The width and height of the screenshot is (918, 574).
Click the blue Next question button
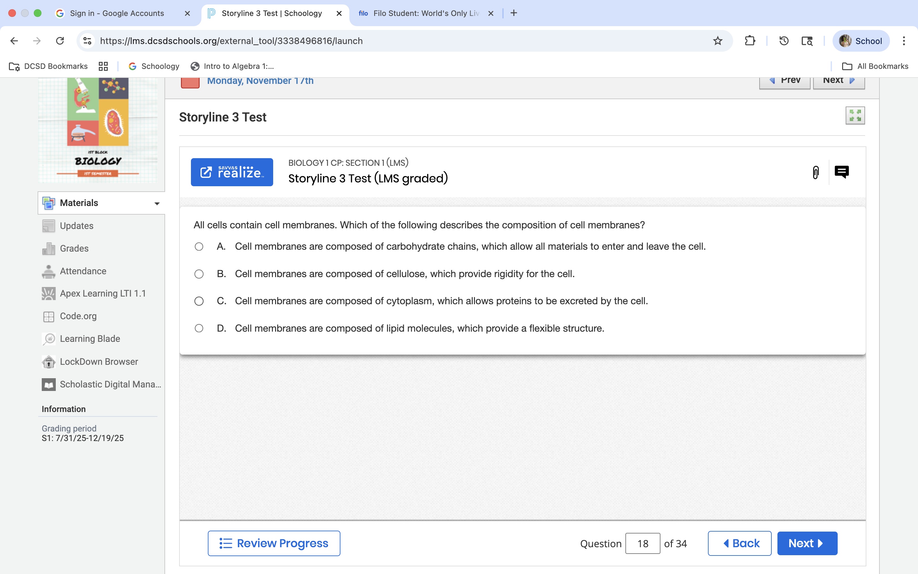pos(807,543)
